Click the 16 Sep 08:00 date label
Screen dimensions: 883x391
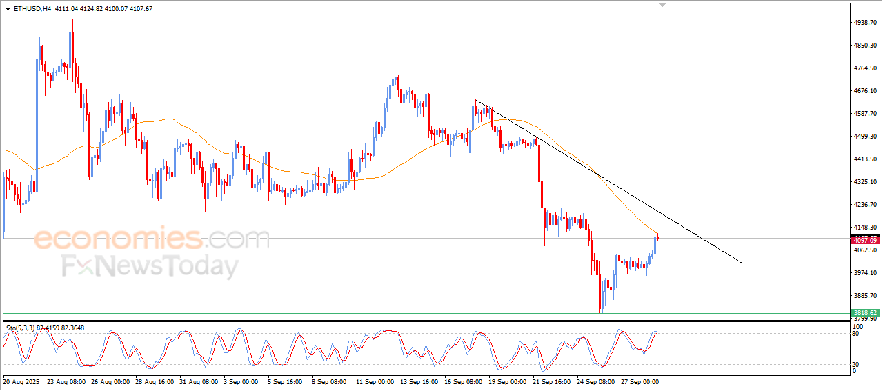click(463, 381)
